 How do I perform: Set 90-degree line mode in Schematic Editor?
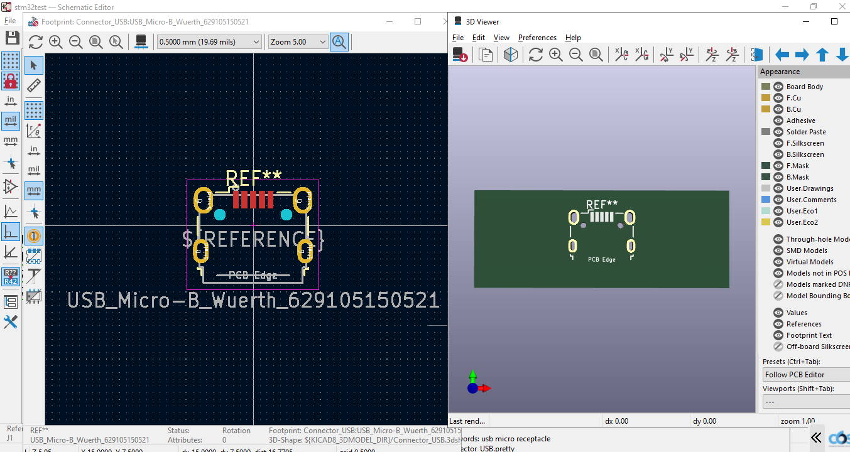click(11, 232)
